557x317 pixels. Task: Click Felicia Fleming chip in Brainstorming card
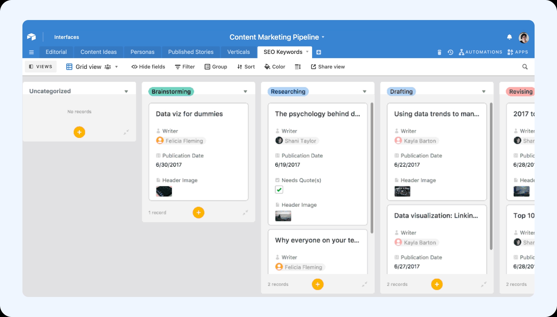(181, 141)
